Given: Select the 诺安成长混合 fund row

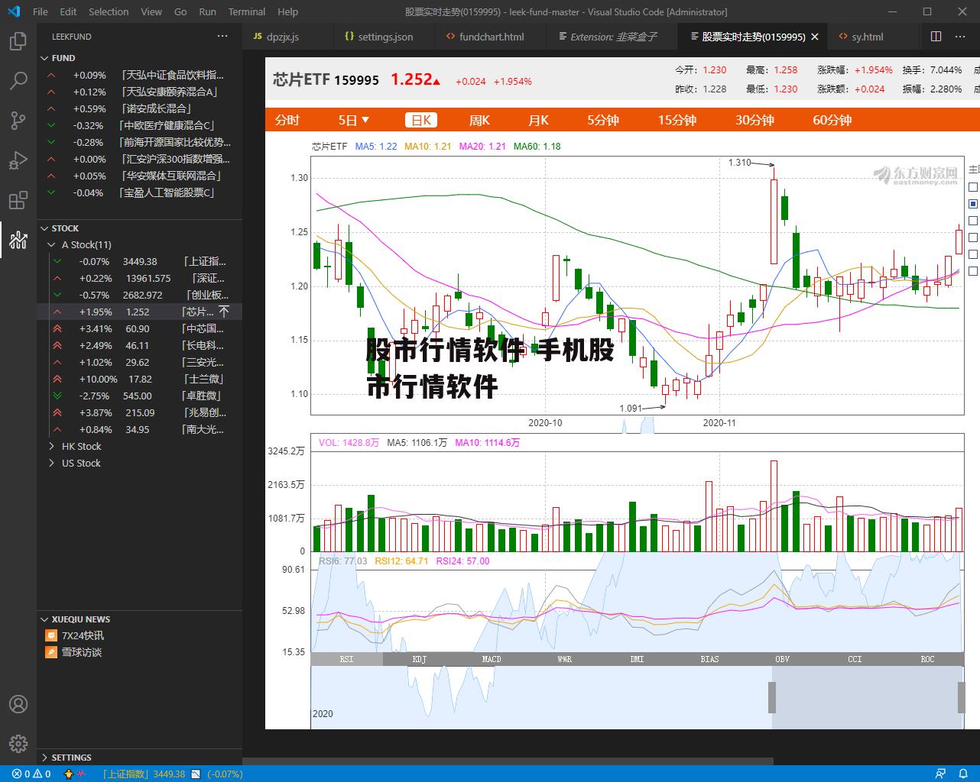Looking at the screenshot, I should (139, 108).
